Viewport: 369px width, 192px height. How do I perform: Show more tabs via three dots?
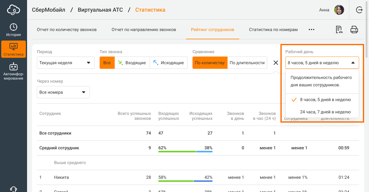[311, 30]
